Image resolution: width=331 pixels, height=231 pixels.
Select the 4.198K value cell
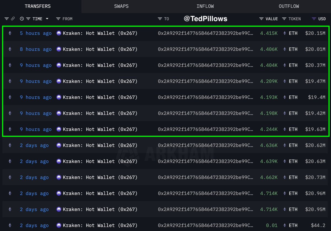[x=269, y=113]
